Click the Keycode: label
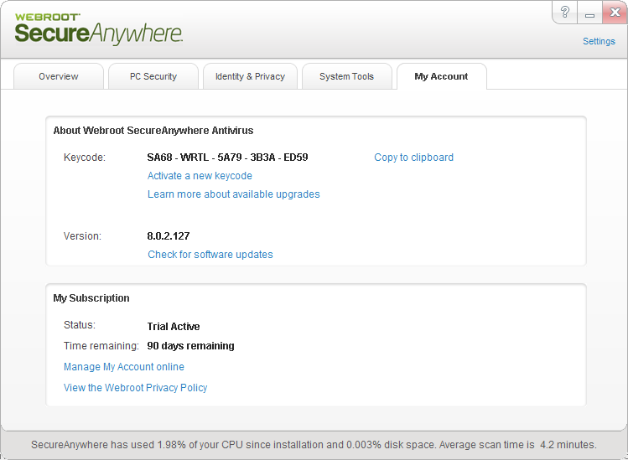 [85, 158]
